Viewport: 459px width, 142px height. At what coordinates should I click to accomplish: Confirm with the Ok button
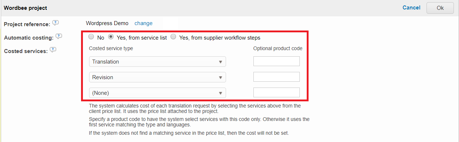coord(440,8)
